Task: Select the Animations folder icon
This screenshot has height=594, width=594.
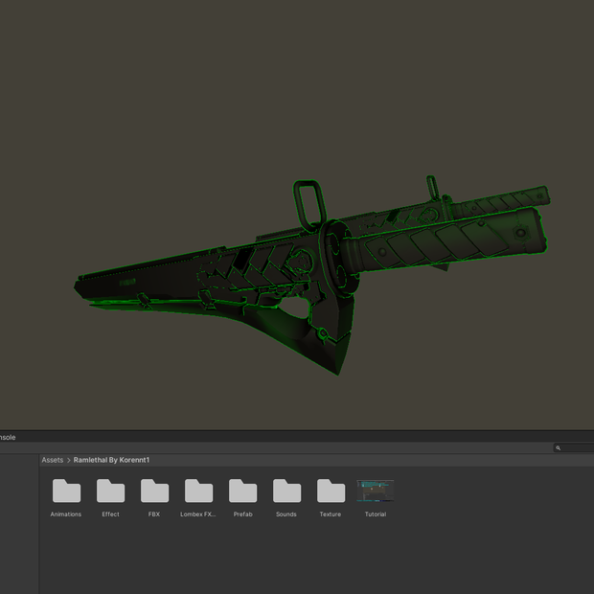Action: coord(66,491)
